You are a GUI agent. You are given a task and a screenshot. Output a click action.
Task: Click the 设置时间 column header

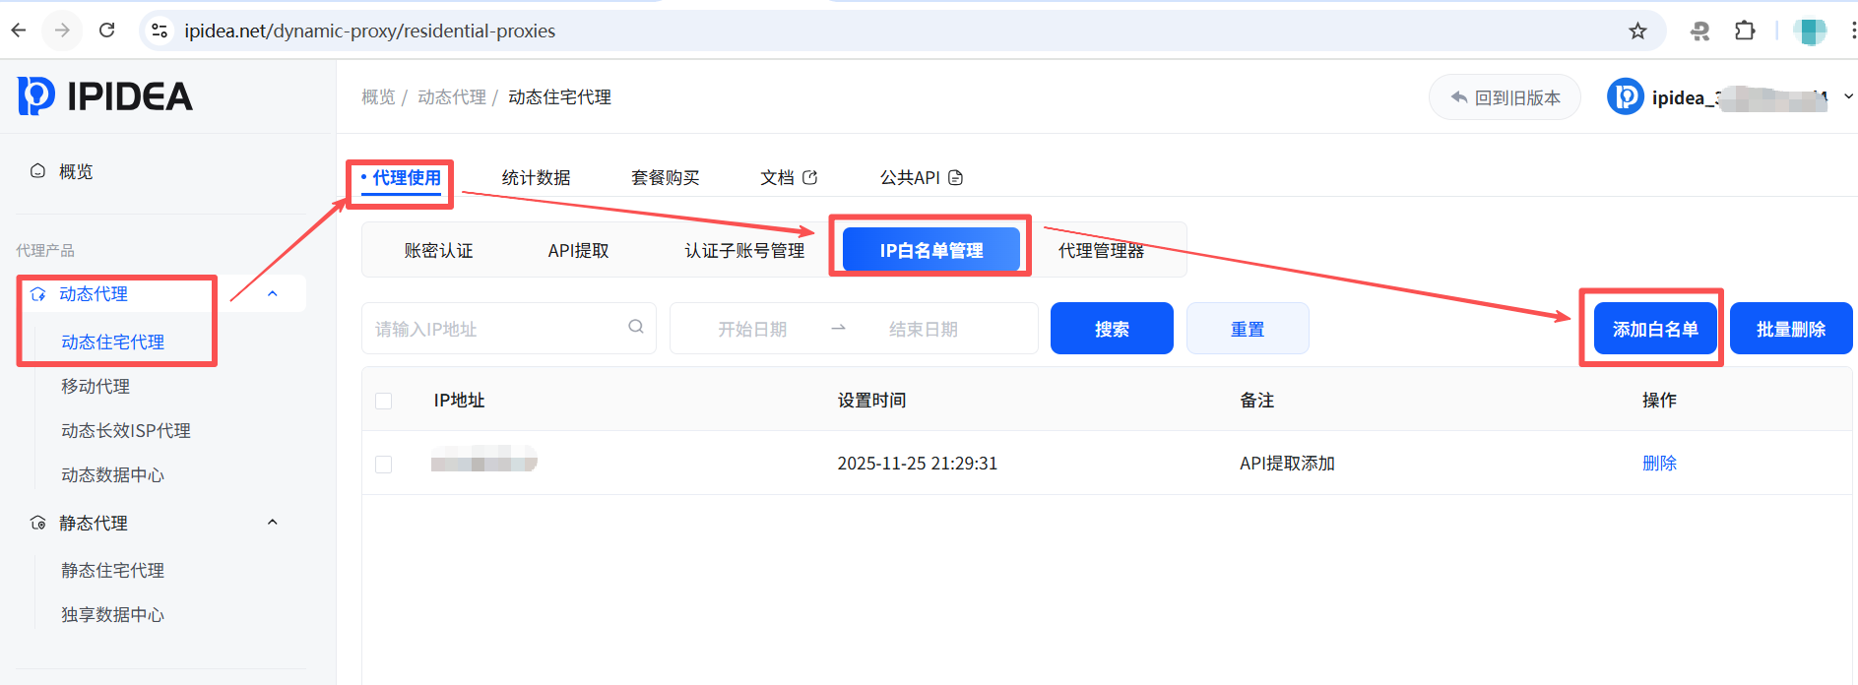click(871, 401)
